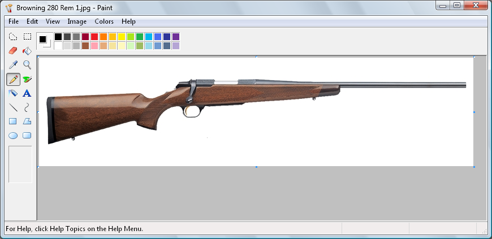492x239 pixels.
Task: Open the File menu
Action: [x=14, y=21]
